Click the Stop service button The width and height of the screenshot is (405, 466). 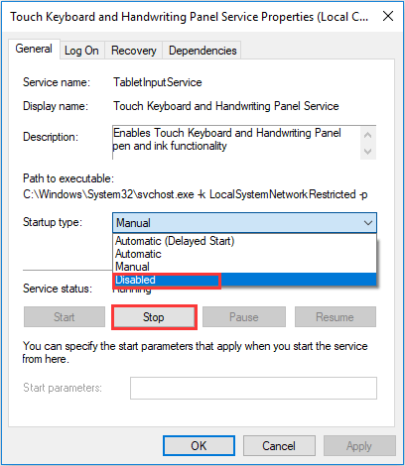click(154, 317)
